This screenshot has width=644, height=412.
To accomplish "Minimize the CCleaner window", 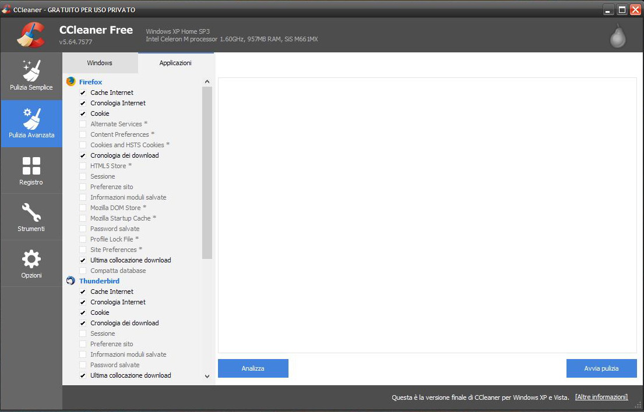I will (x=608, y=10).
